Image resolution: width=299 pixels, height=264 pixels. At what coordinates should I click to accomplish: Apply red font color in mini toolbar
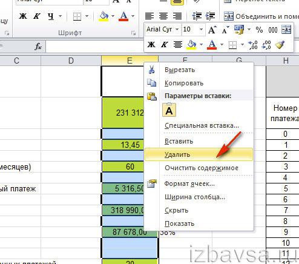click(212, 45)
